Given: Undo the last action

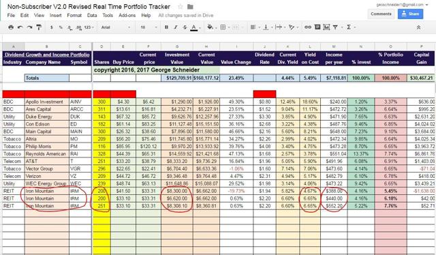Looking at the screenshot, I should (x=20, y=27).
